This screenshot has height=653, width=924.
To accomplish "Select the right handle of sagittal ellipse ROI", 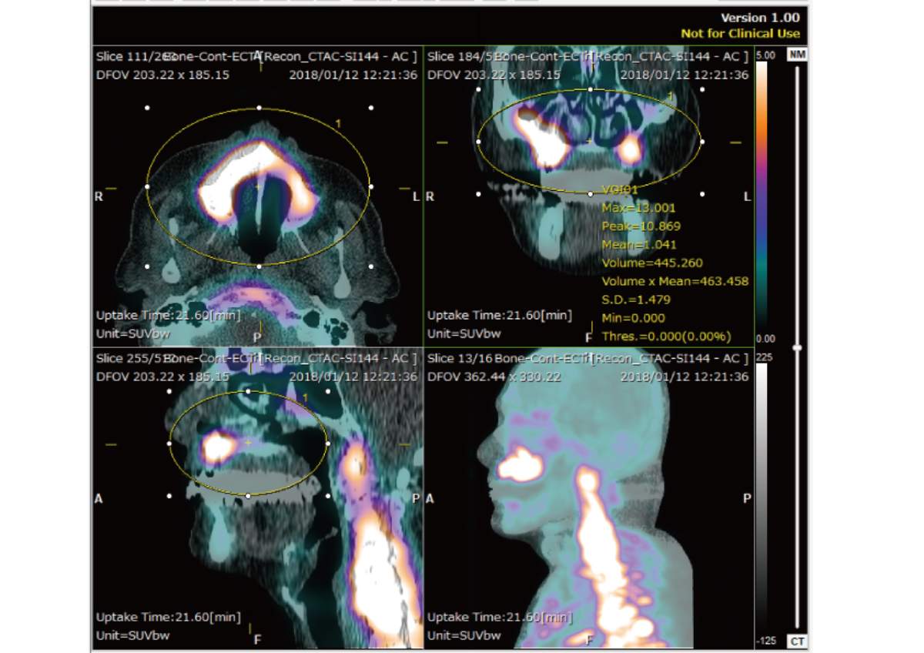I will (327, 444).
